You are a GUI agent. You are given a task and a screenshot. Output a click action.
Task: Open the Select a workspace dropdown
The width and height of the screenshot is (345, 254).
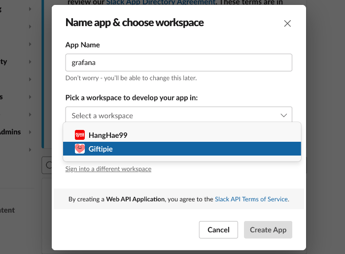[178, 115]
